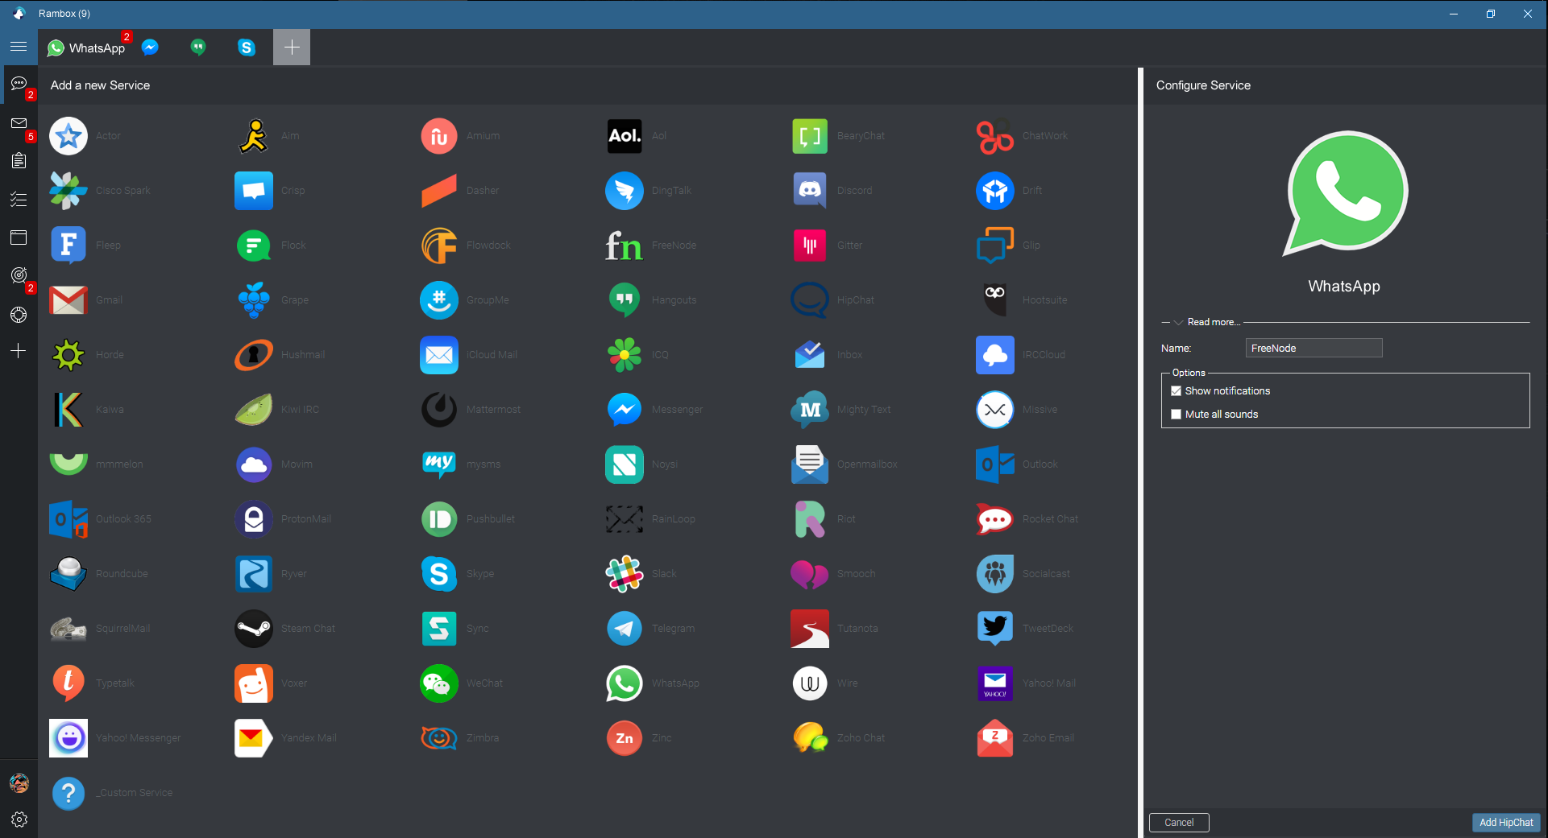Pick the Kiwi IRC icon

point(254,410)
